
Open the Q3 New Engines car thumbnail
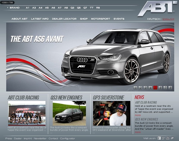click(x=69, y=113)
